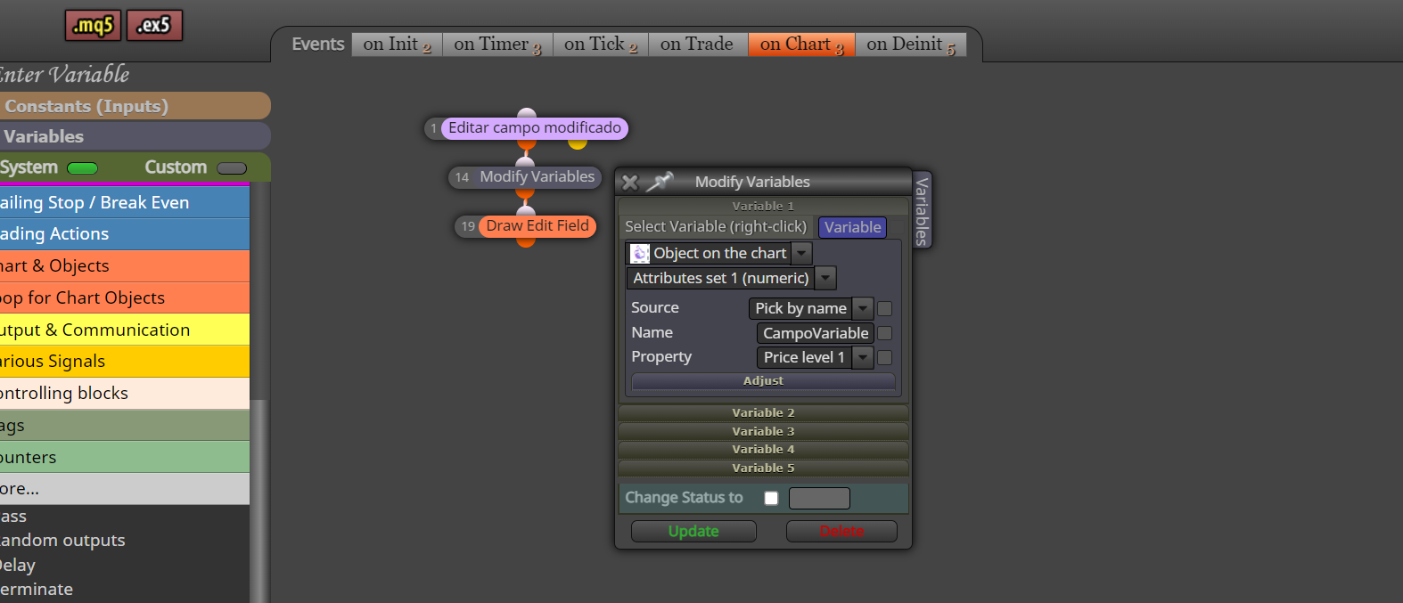Open Output & Communication category

(x=125, y=330)
